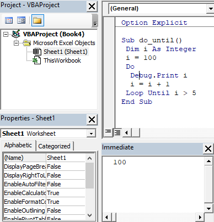This screenshot has width=214, height=222.
Task: Collapse the Microsoft Excel Objects folder
Action: (x=17, y=43)
